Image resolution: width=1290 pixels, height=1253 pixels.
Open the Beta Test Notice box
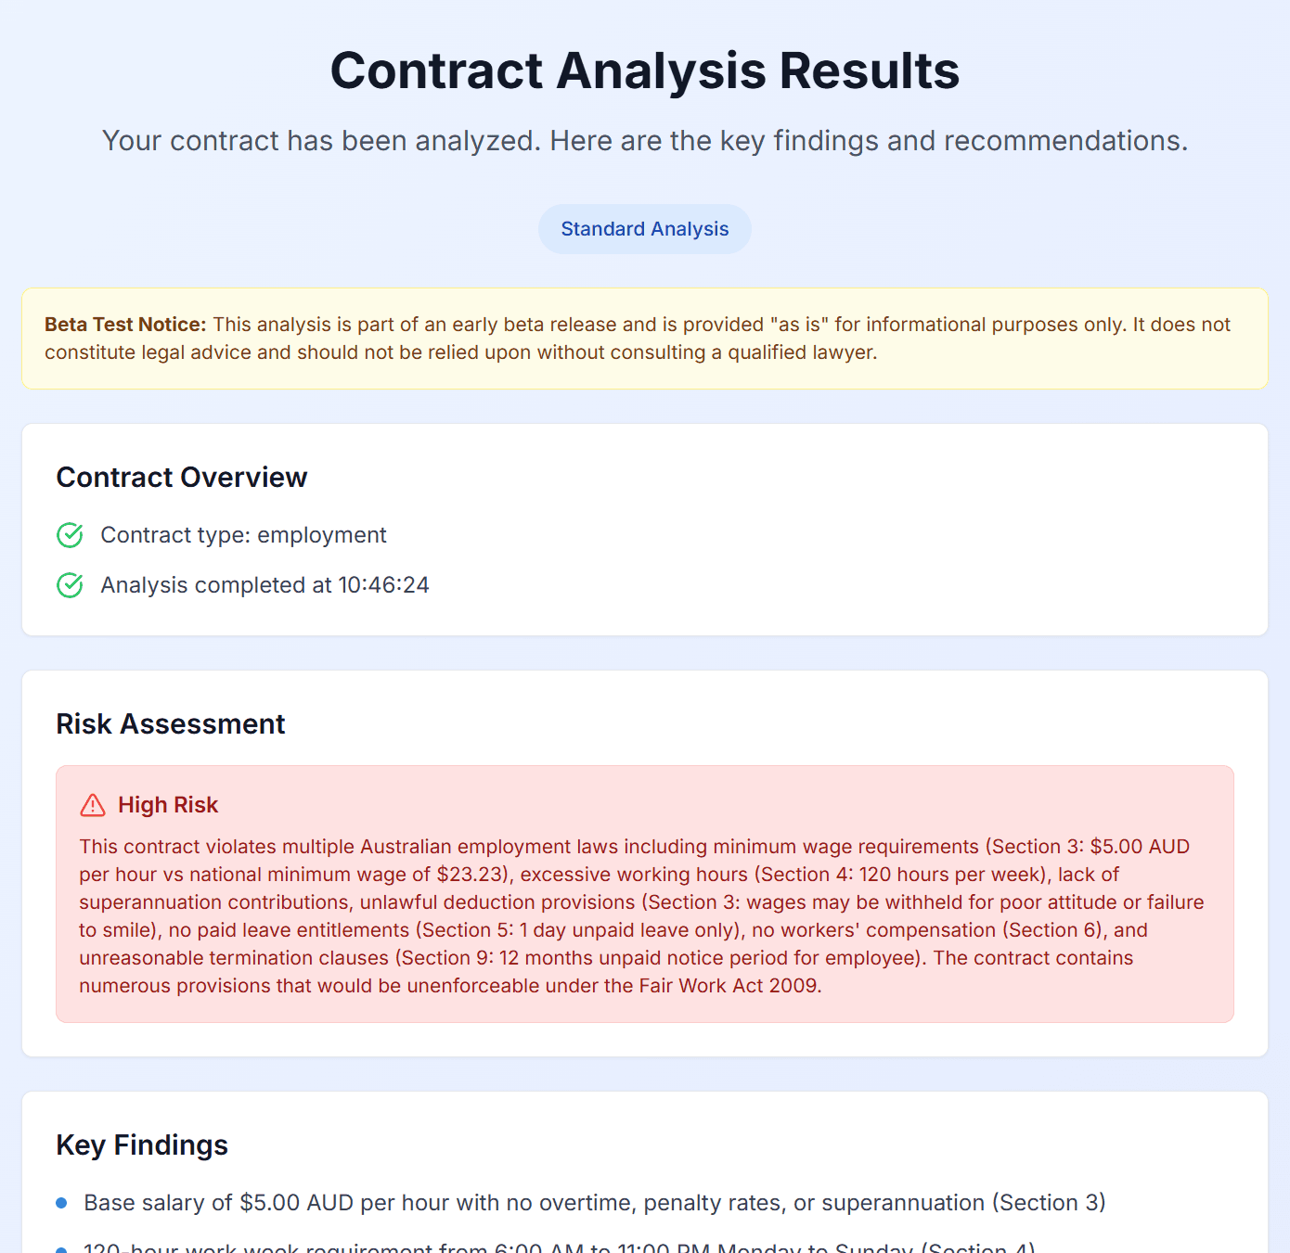coord(644,338)
